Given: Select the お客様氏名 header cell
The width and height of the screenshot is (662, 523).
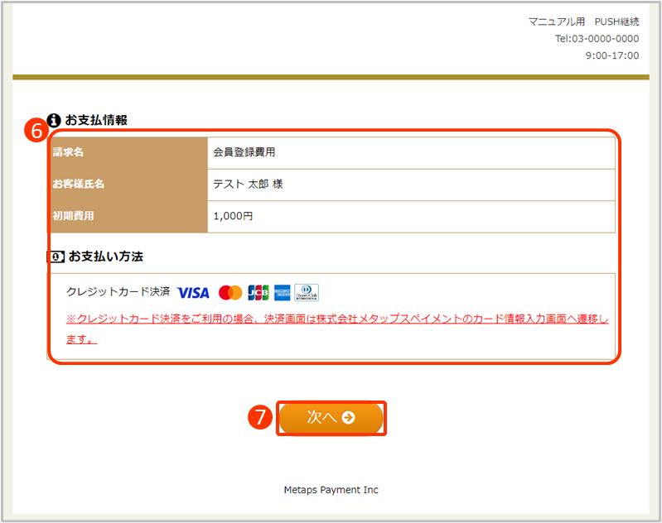Looking at the screenshot, I should coord(128,184).
